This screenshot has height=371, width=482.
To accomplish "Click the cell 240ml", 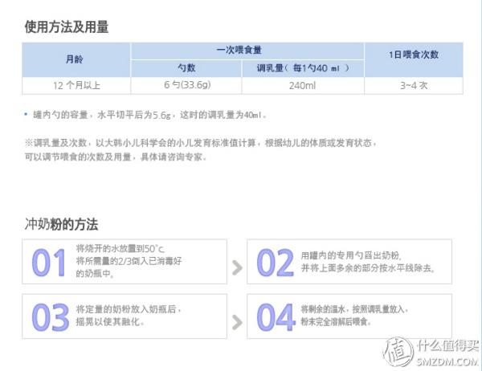I will 303,85.
